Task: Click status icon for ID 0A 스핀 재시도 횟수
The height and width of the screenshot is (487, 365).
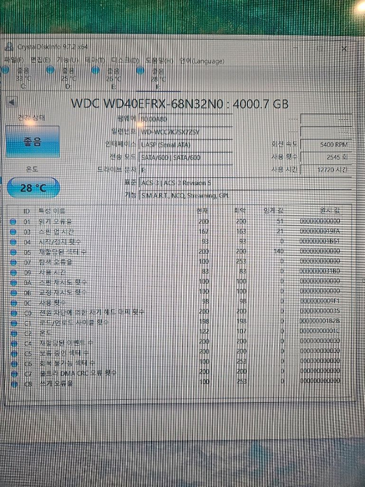Action: coord(13,282)
